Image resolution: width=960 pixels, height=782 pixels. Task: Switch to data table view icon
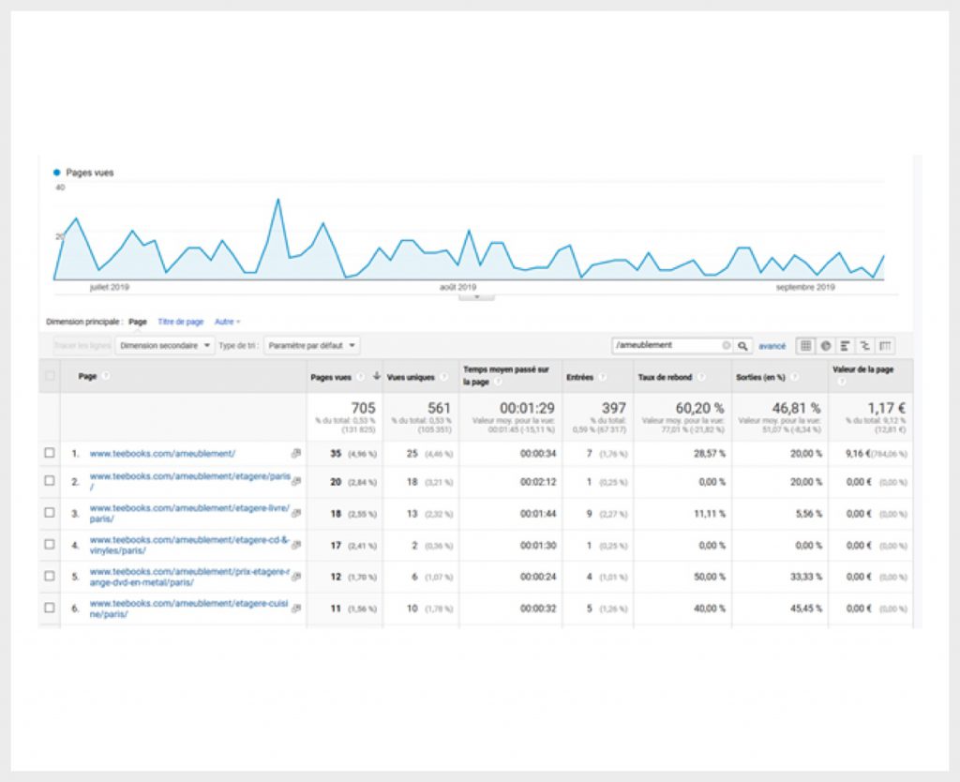click(805, 346)
